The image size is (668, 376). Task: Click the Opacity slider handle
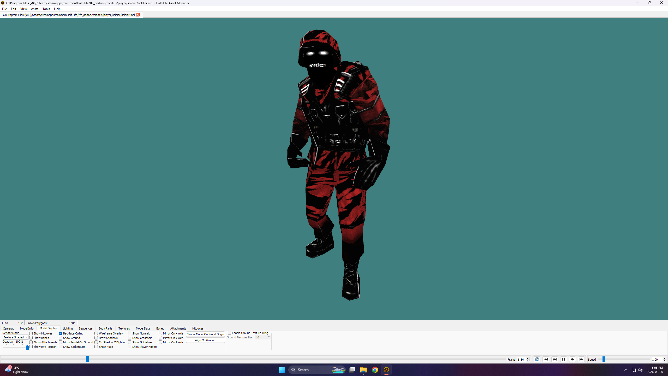(x=27, y=347)
